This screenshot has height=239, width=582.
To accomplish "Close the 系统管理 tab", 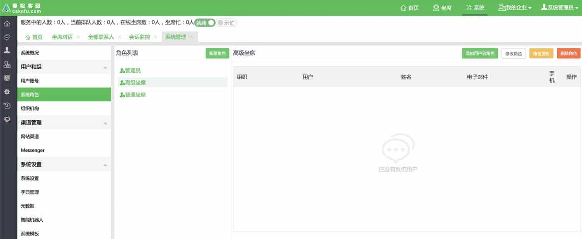I will point(191,37).
